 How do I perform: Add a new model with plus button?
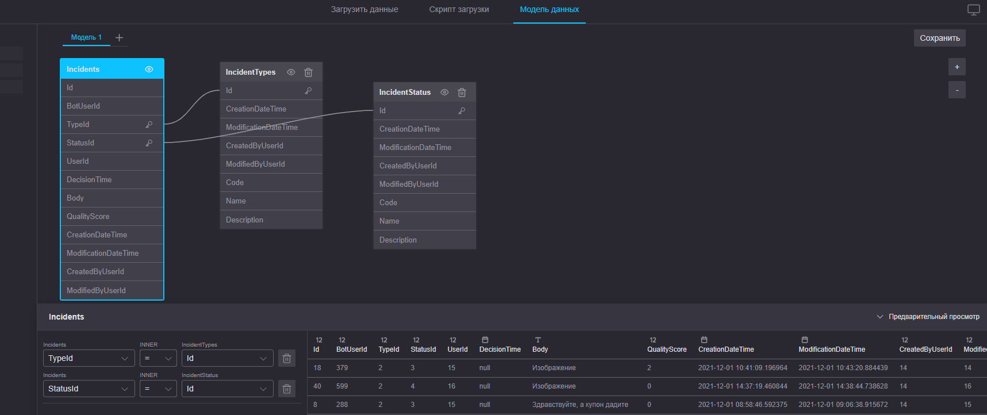click(x=119, y=38)
